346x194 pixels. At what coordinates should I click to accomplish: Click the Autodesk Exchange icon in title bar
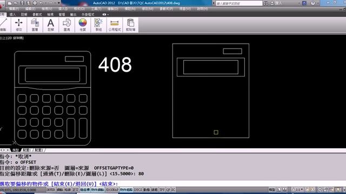coord(304,3)
